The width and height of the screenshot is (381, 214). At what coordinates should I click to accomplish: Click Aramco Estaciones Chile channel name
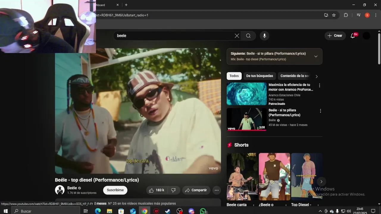(x=284, y=95)
